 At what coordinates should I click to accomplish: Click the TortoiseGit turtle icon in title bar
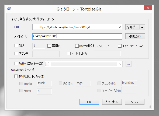tap(9, 9)
